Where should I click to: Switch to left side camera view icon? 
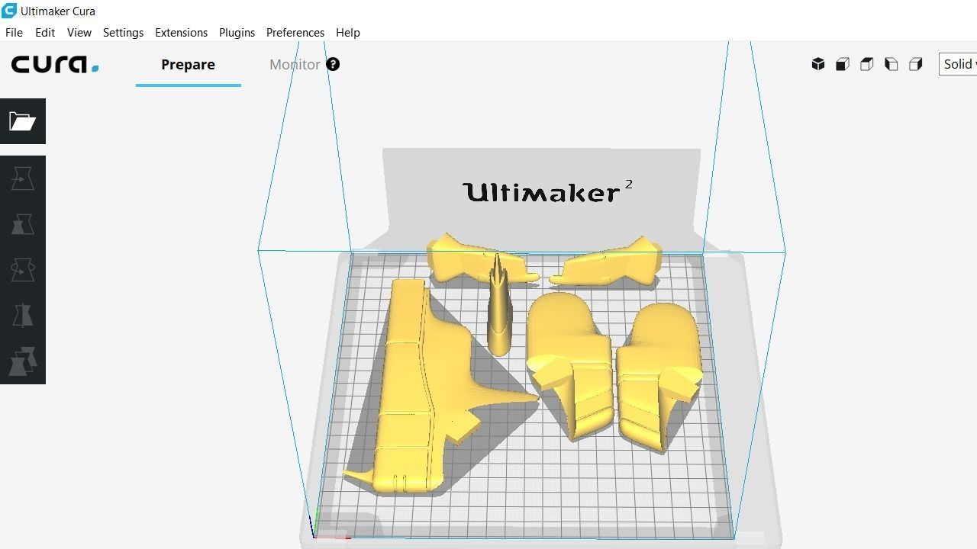click(x=892, y=64)
